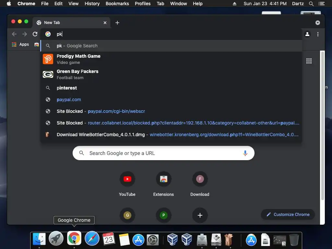Open the P shortcut tile
The image size is (332, 249).
163,215
